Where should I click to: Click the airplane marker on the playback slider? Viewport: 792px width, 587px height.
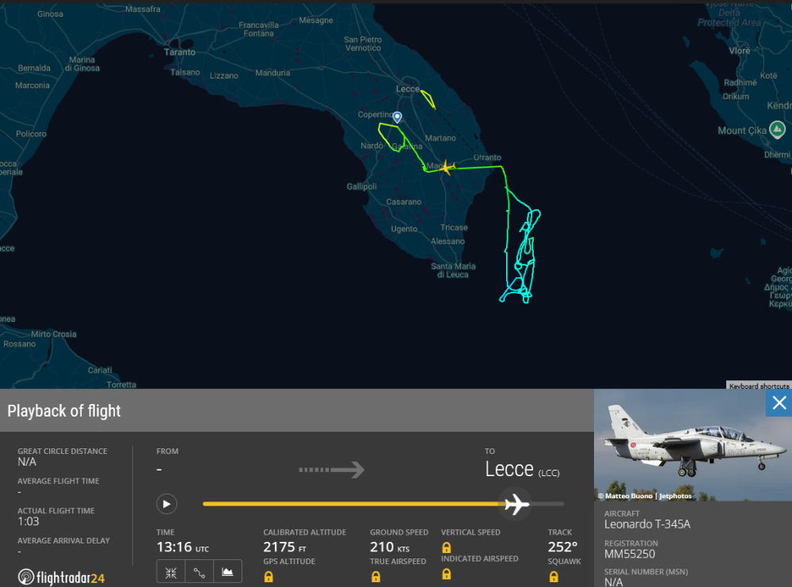(516, 503)
